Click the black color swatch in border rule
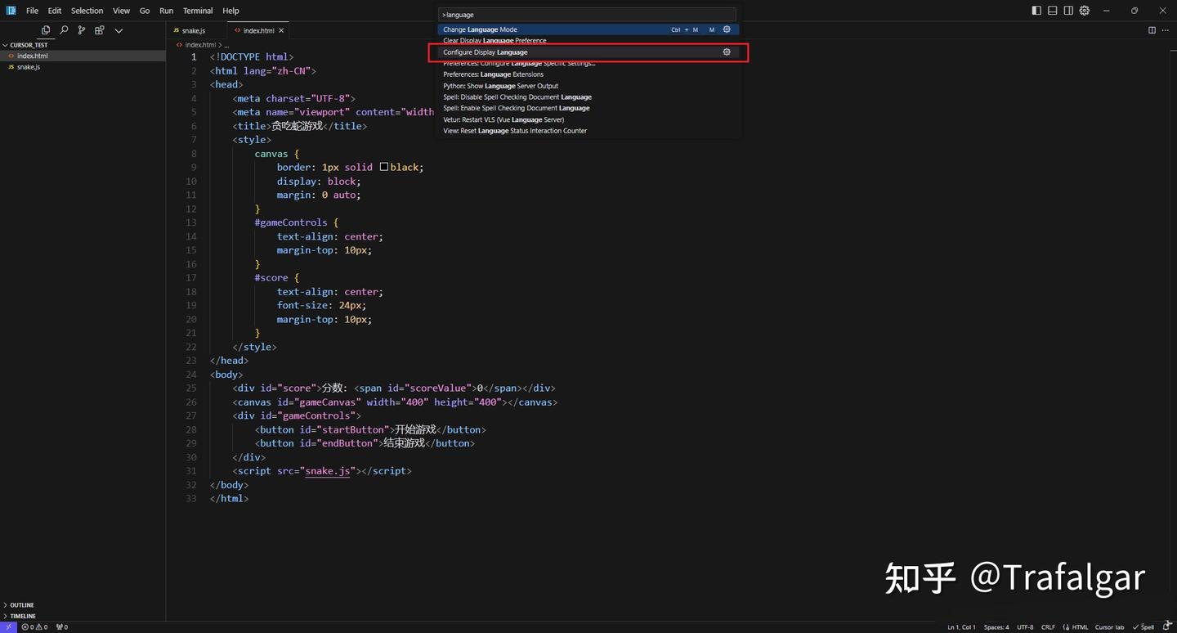Screen dimensions: 1177x633 tap(384, 167)
